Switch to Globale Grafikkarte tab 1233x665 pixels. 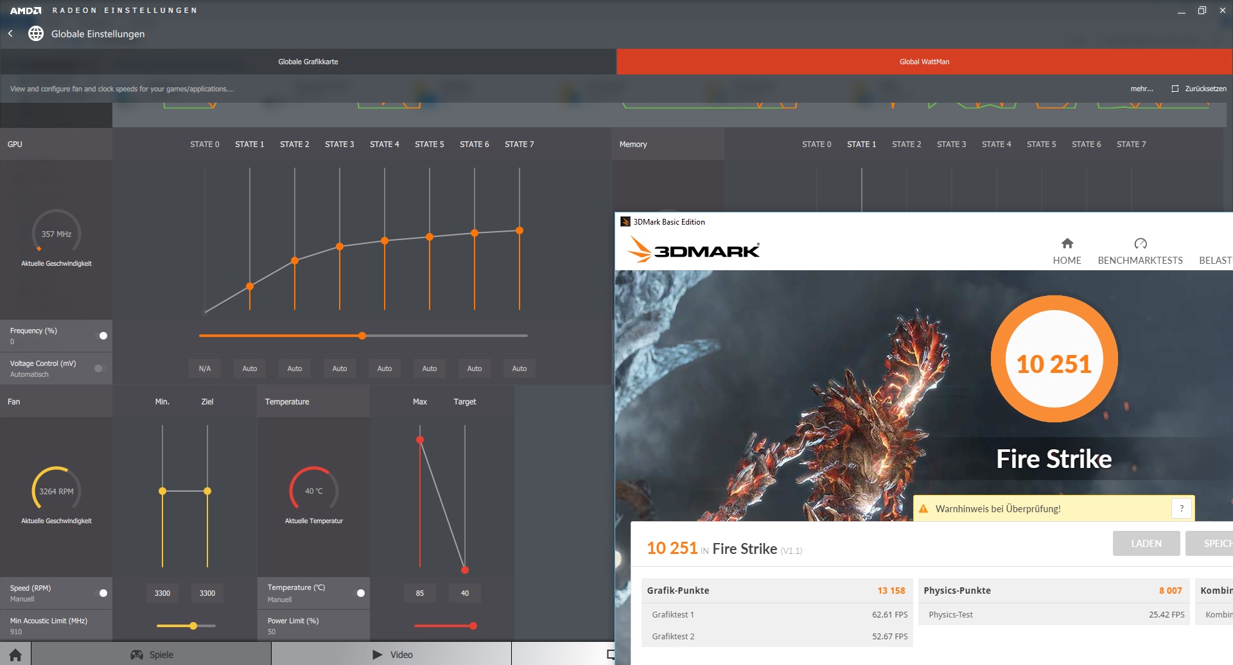pos(308,62)
